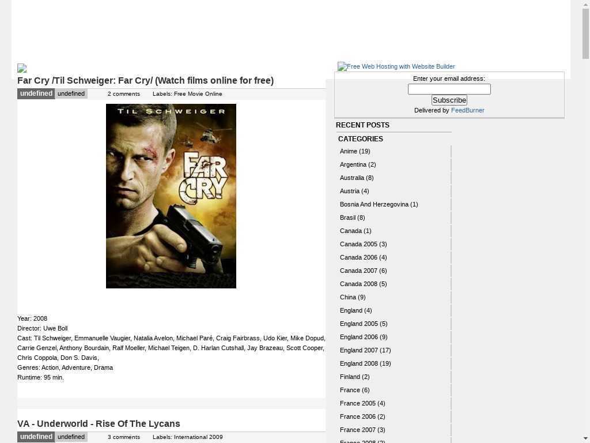The width and height of the screenshot is (590, 443).
Task: Open the FeedBurner link
Action: [468, 110]
